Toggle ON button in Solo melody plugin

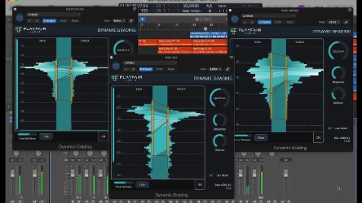(318, 138)
